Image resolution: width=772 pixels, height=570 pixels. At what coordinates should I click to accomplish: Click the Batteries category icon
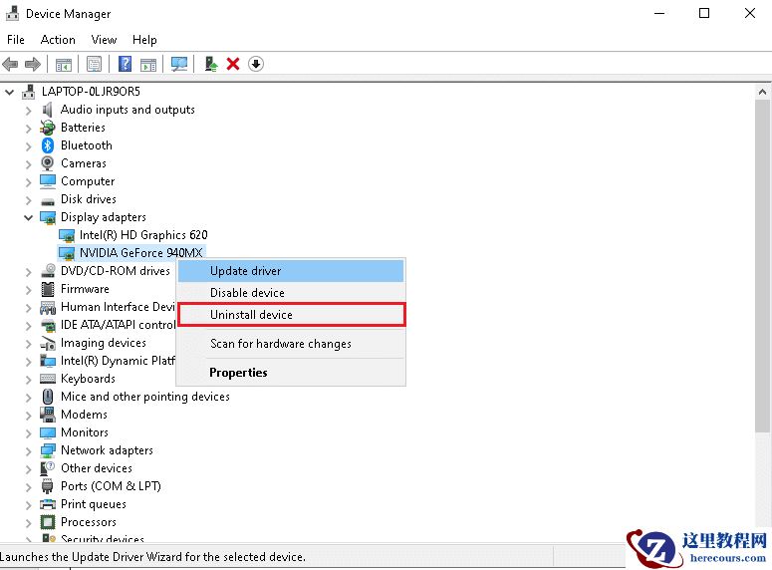point(47,128)
